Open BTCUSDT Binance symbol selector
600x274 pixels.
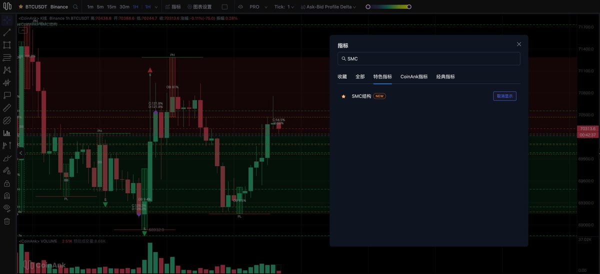46,7
